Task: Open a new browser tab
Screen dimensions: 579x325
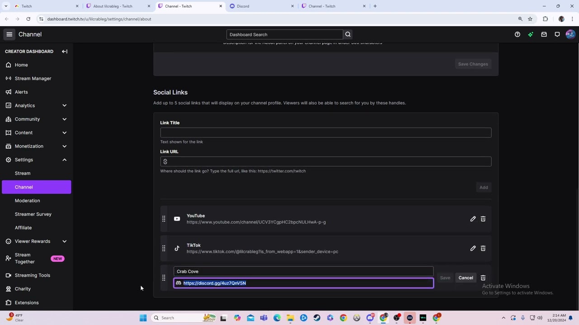Action: (x=375, y=6)
